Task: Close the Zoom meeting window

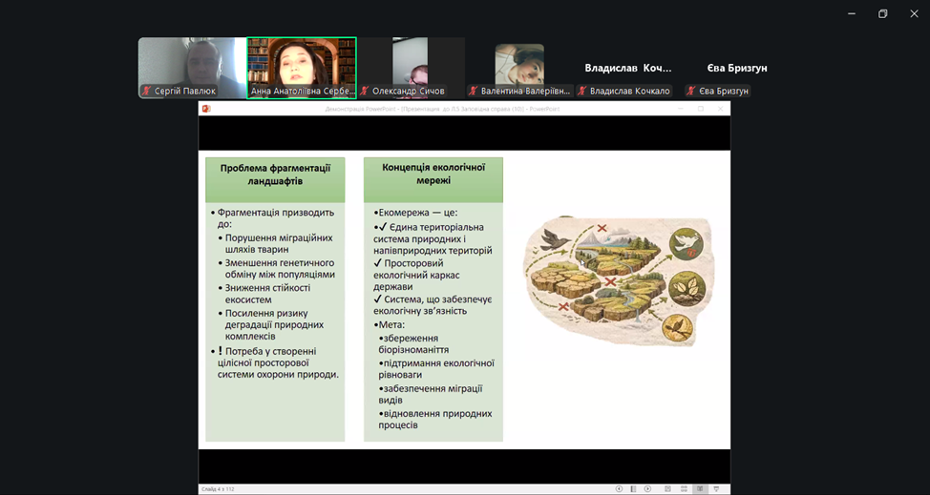Action: (914, 14)
